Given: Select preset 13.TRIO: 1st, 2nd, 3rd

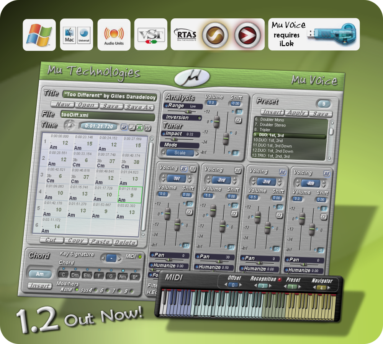Looking at the screenshot, I should (x=271, y=156).
